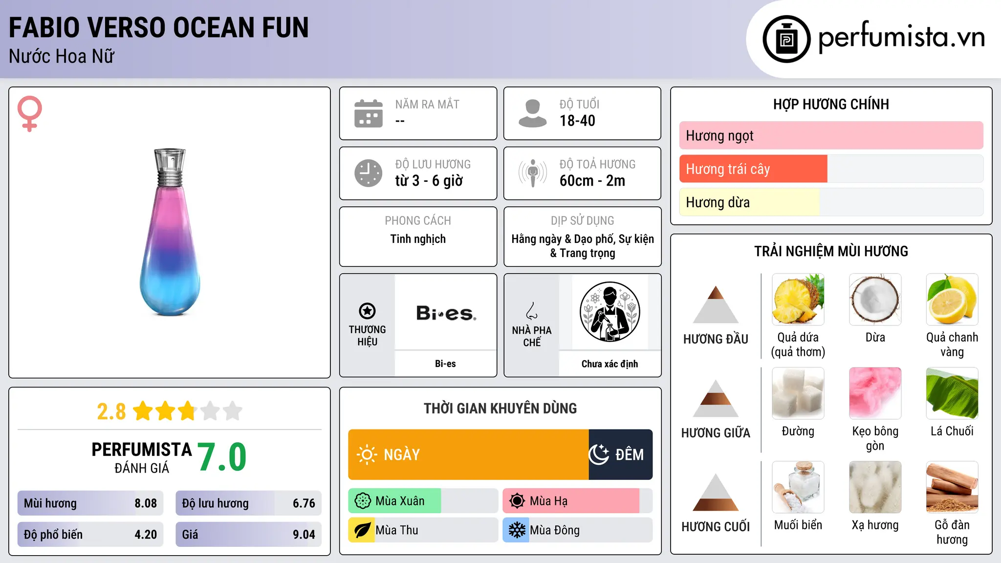
Task: Click the 'Kẹo bông gòn' note label
Action: (x=875, y=438)
